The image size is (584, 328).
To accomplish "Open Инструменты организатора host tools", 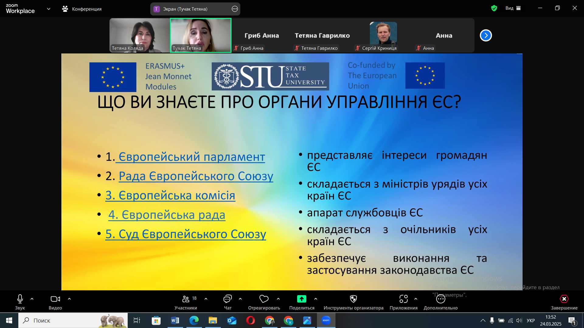I will click(x=353, y=302).
